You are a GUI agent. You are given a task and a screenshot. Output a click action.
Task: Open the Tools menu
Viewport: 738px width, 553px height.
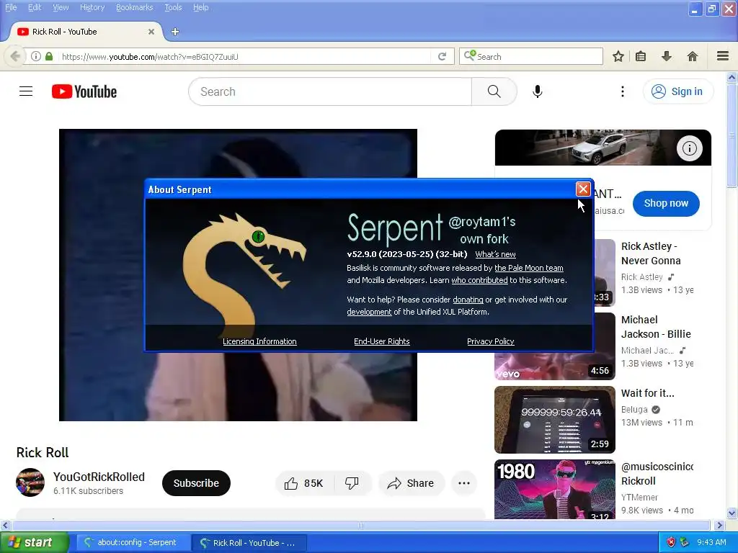[x=173, y=7]
